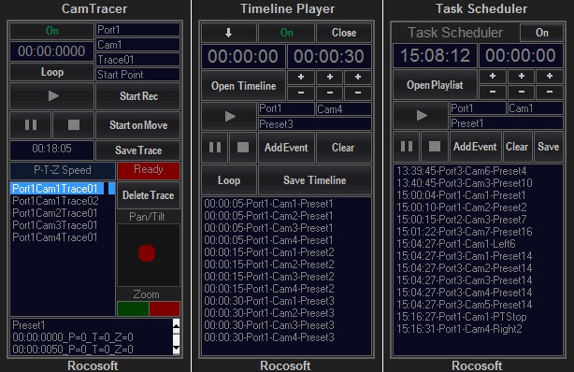Click the down arrow in Timeline Player
This screenshot has height=372, width=574.
pyautogui.click(x=228, y=33)
